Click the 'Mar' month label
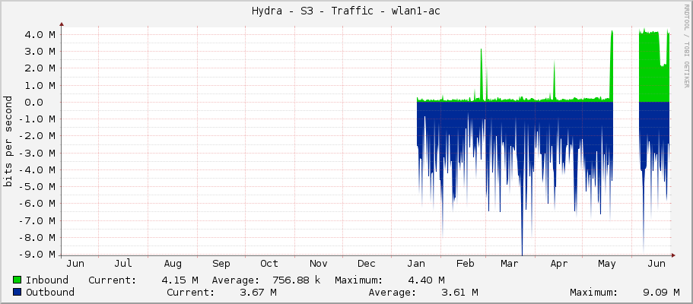This screenshot has width=693, height=304. 509,264
